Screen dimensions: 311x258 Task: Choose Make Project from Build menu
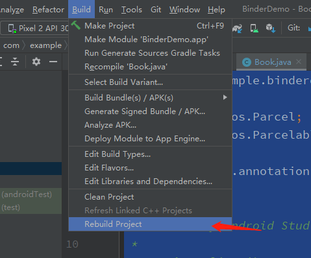click(150, 26)
